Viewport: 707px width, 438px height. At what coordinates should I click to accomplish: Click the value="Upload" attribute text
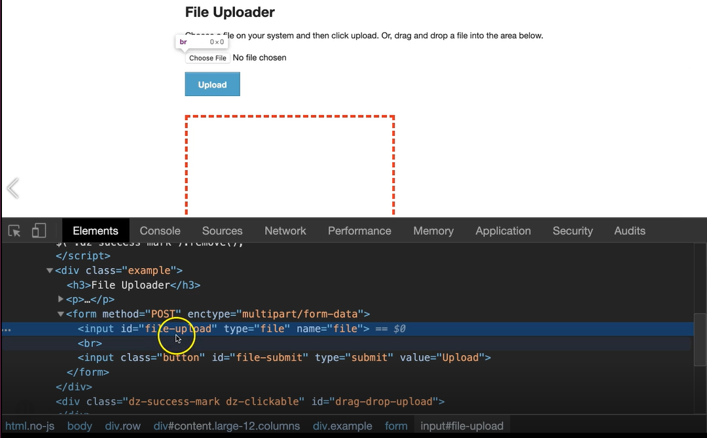point(441,358)
